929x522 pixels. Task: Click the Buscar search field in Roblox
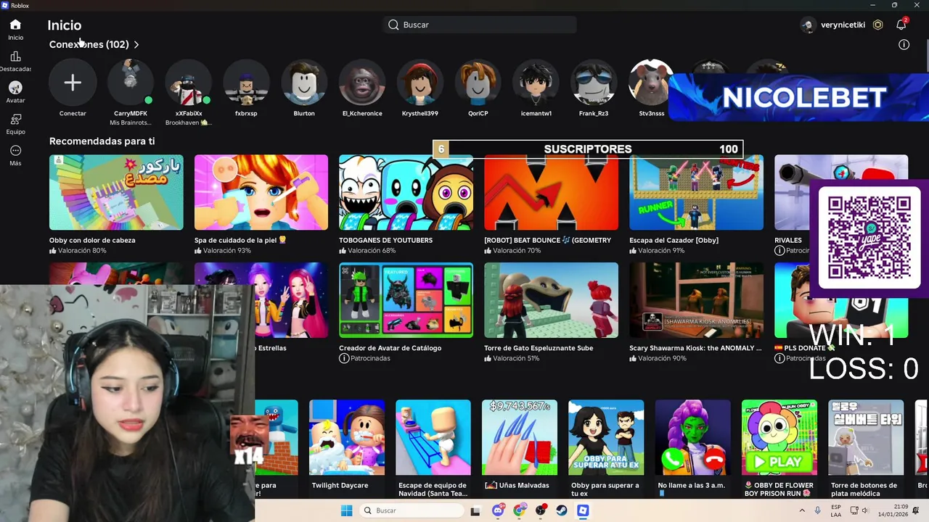click(x=480, y=25)
